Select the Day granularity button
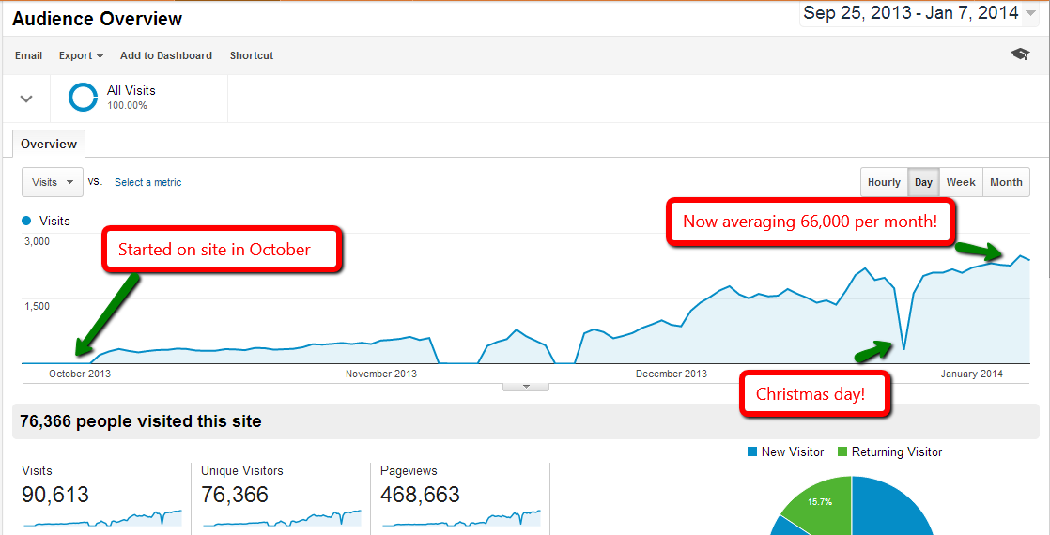1050x535 pixels. pyautogui.click(x=923, y=182)
